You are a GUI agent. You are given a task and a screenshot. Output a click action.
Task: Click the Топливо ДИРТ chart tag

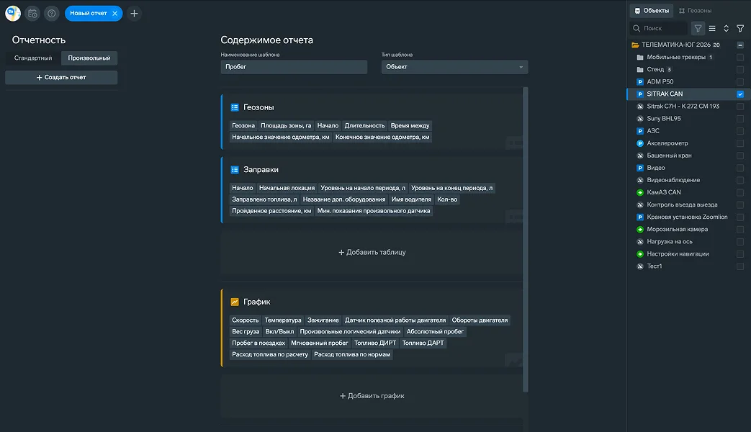coord(375,343)
